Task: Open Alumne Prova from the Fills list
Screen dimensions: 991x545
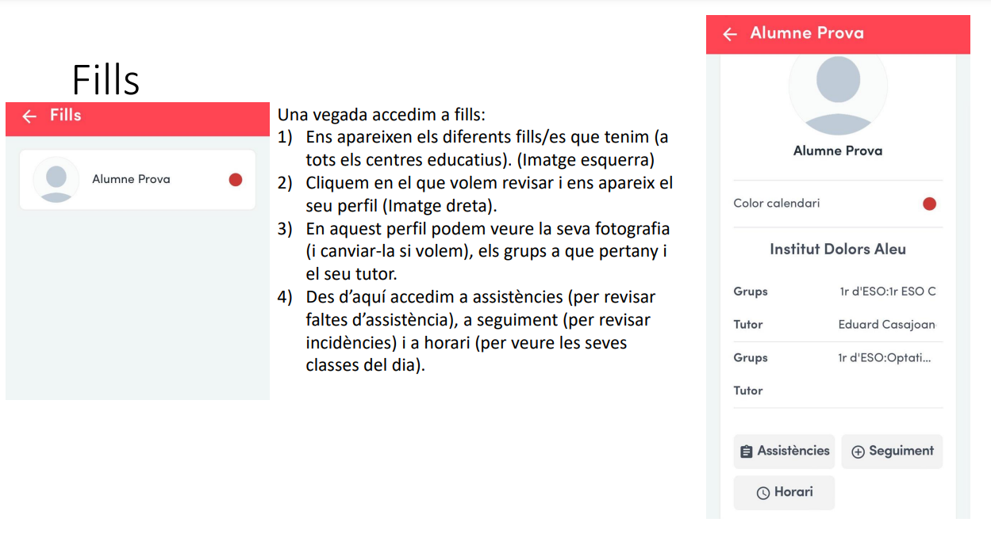Action: click(x=131, y=180)
